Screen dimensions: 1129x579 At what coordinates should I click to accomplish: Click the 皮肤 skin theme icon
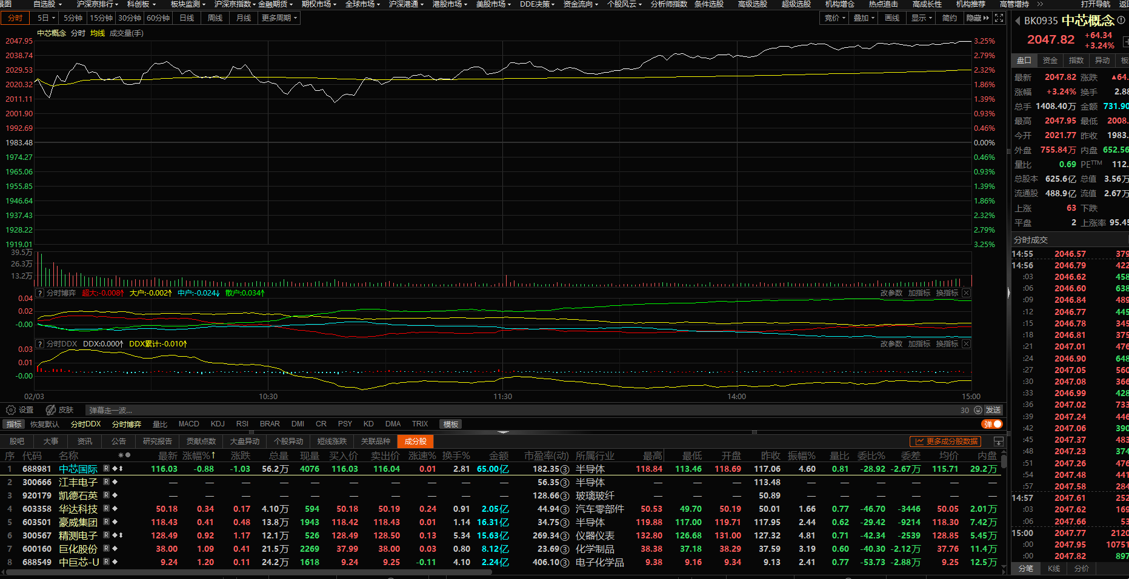(x=52, y=410)
